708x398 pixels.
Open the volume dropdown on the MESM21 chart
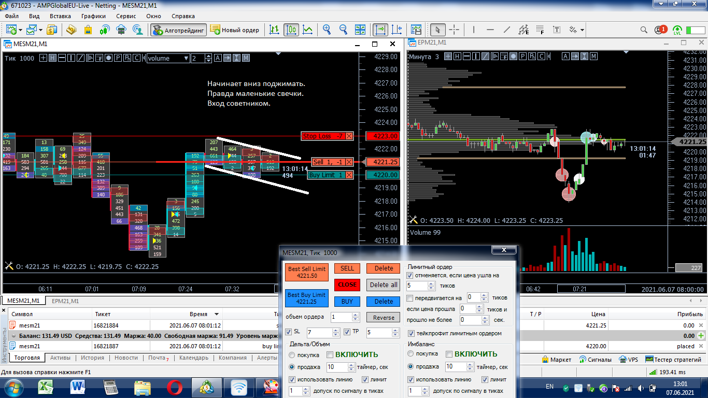[x=168, y=58]
